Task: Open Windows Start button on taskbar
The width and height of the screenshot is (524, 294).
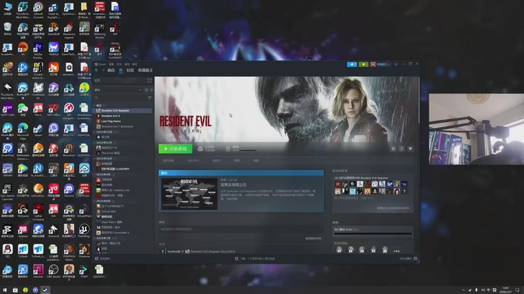Action: pos(5,290)
